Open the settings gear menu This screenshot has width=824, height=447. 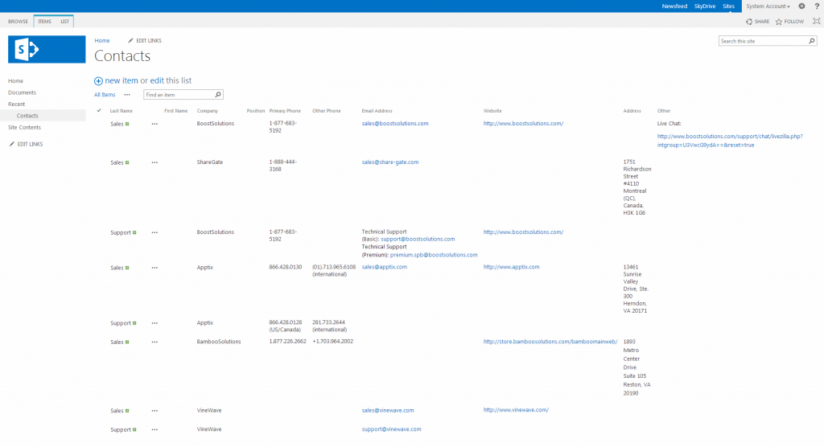coord(801,6)
